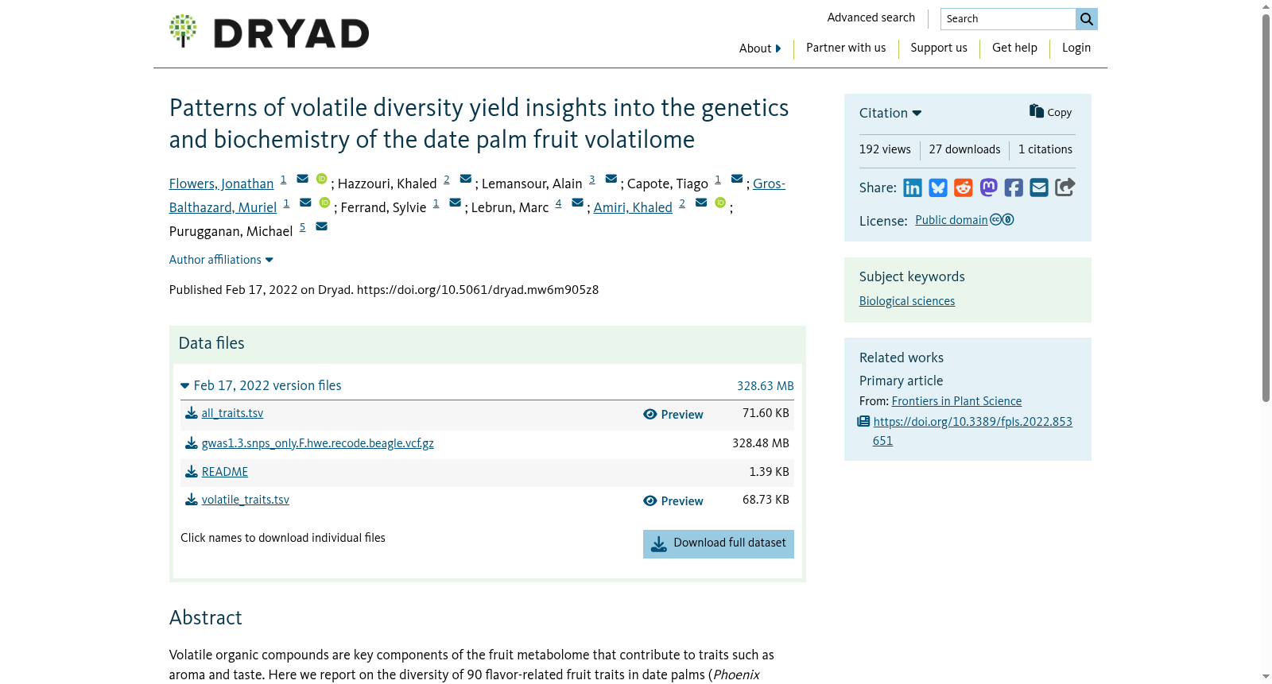Viewport: 1272px width, 684px height.
Task: Open Flowers, Jonathan ORCID icon
Action: (x=322, y=179)
